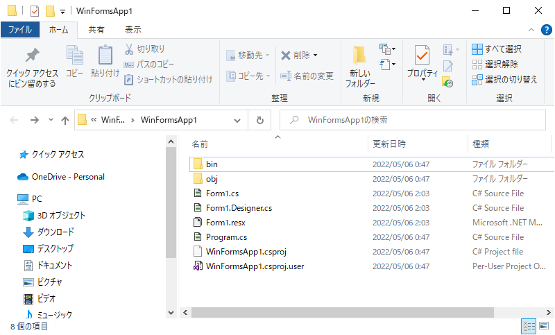Open the File (ファイル) tab
Viewport: 555px width, 335px height.
(20, 30)
